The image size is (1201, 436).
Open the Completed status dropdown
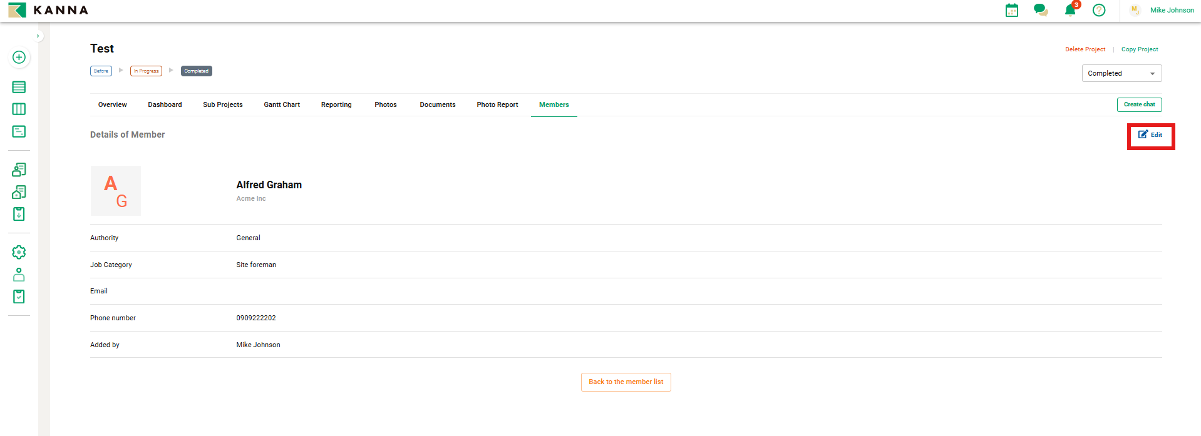click(x=1121, y=73)
